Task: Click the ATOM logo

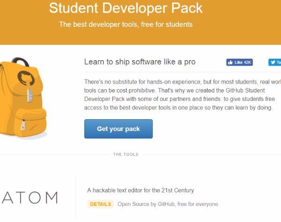Action: (x=29, y=197)
